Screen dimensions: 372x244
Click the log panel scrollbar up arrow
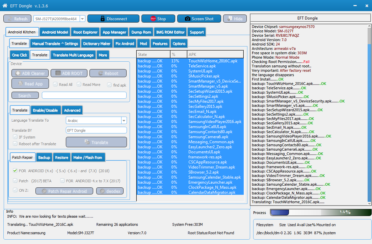pos(369,26)
